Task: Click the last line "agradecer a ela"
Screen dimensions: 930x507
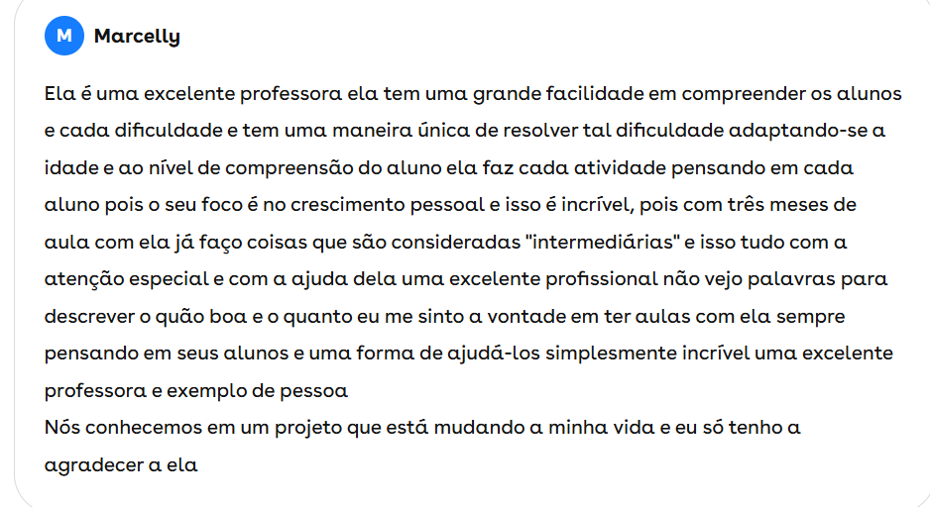Action: (121, 464)
